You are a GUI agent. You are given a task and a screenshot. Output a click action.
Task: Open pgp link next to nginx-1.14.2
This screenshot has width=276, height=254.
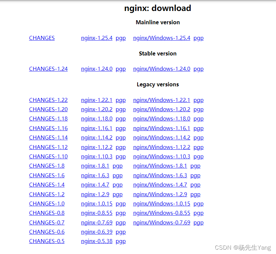pos(121,138)
